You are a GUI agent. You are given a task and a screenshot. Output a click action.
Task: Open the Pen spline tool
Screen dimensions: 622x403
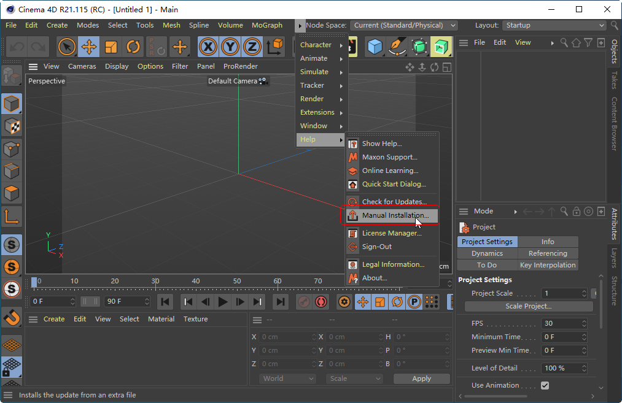[397, 47]
